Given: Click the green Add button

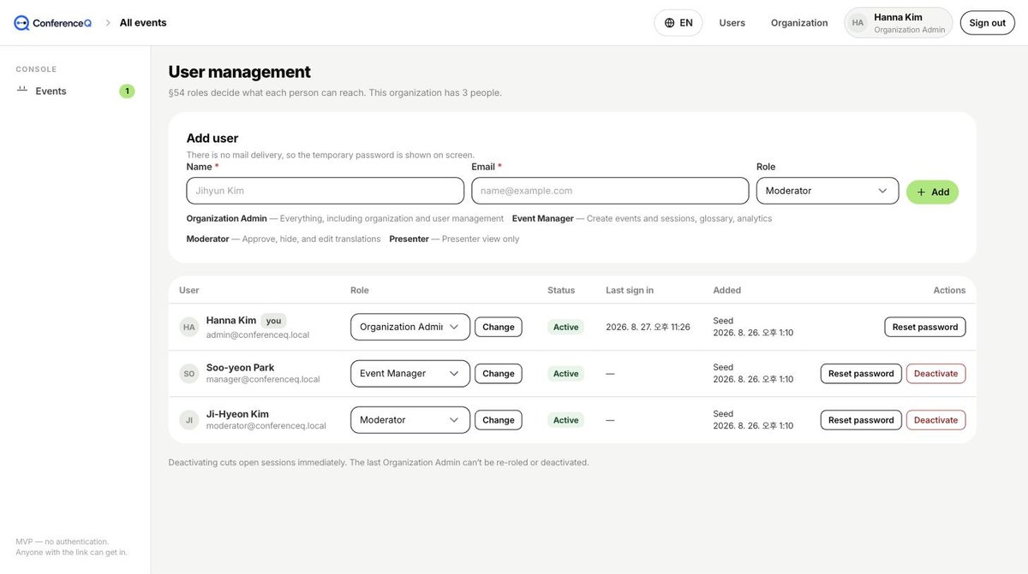Looking at the screenshot, I should click(x=933, y=192).
